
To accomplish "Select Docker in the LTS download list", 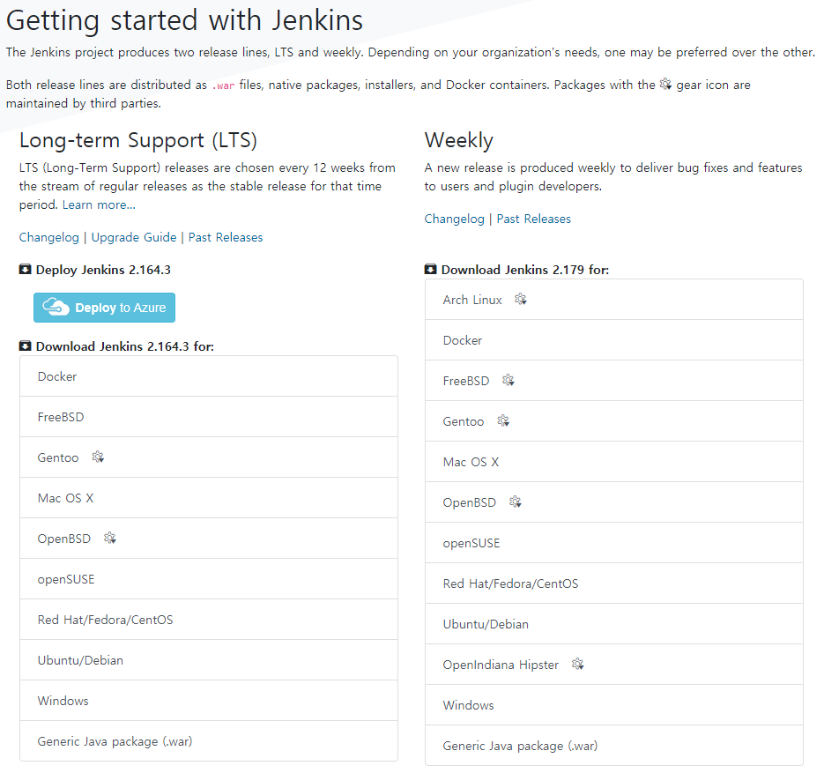I will (x=209, y=376).
